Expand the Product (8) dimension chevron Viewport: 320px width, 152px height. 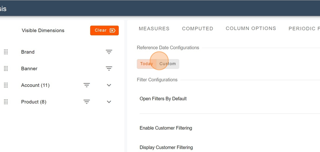tap(109, 102)
